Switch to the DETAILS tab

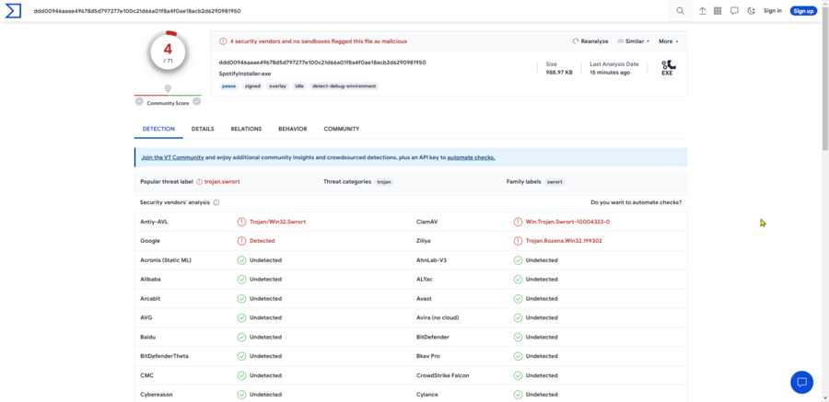203,129
